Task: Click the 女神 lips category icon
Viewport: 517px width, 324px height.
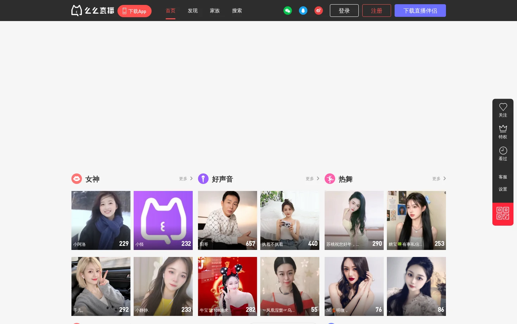Action: (x=77, y=179)
